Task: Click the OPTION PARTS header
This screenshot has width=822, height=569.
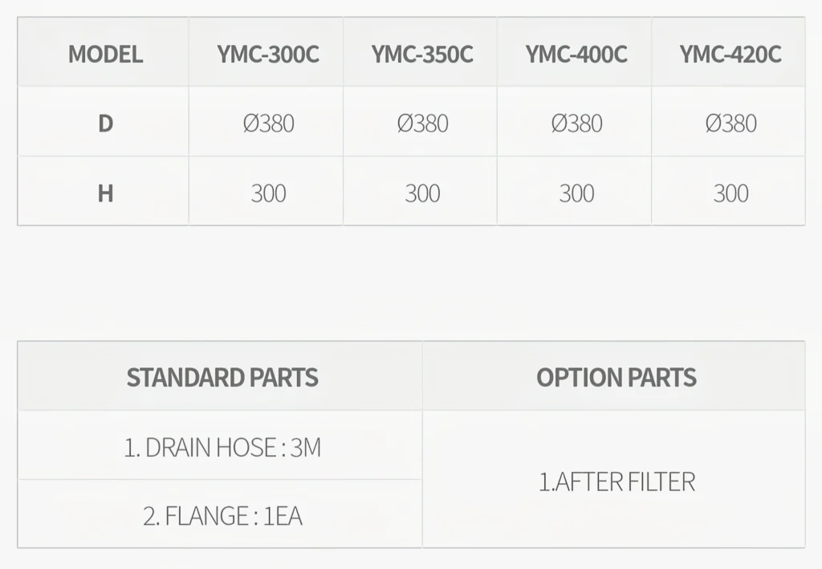Action: pyautogui.click(x=616, y=377)
